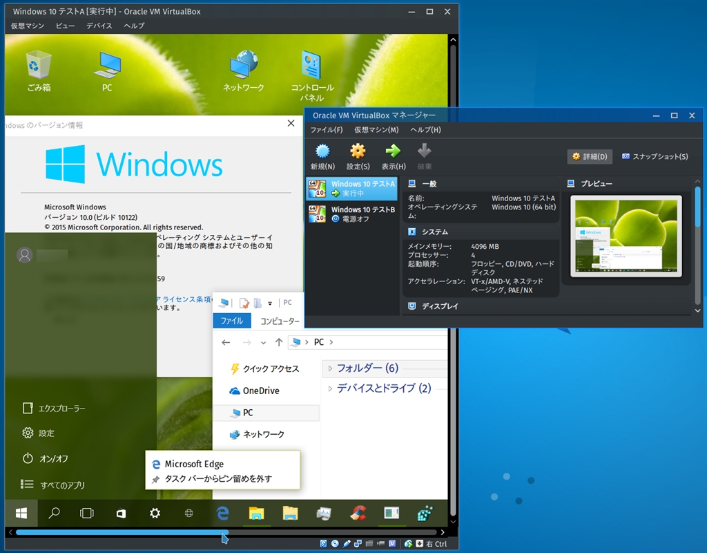
Task: Expand the フォルダー (6) group
Action: (330, 368)
